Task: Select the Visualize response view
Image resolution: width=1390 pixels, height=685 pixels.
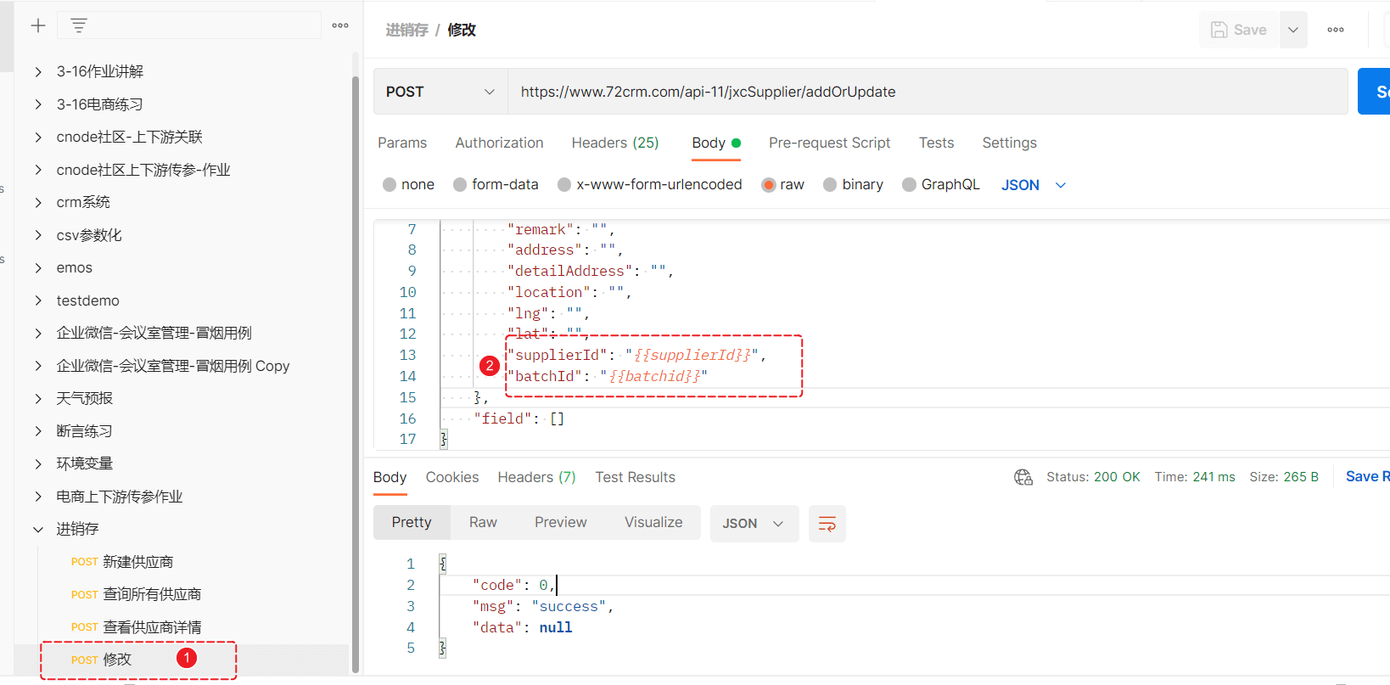Action: pos(653,522)
